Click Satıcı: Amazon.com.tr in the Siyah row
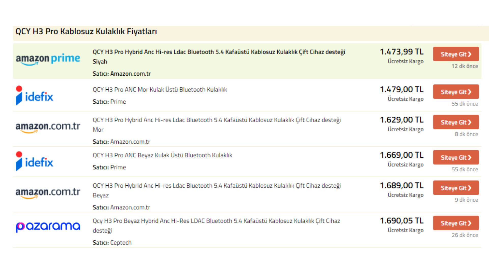Image resolution: width=489 pixels, height=275 pixels. pos(122,74)
